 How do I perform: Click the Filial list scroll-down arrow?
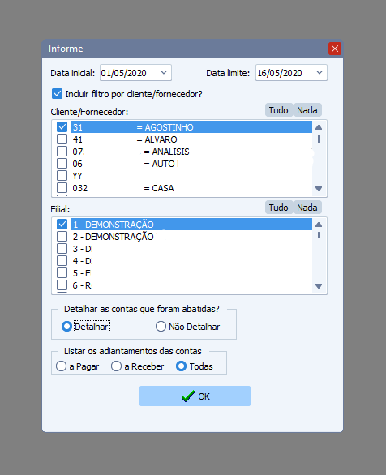pos(319,286)
